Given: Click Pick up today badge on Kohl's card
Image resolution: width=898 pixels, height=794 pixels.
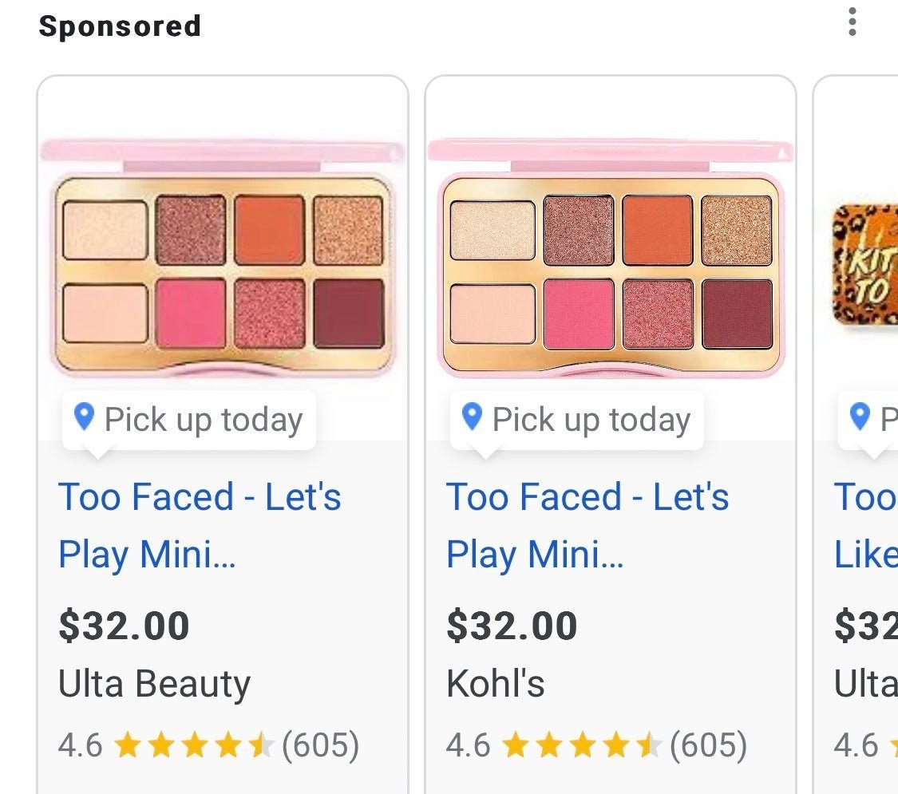Looking at the screenshot, I should click(576, 420).
